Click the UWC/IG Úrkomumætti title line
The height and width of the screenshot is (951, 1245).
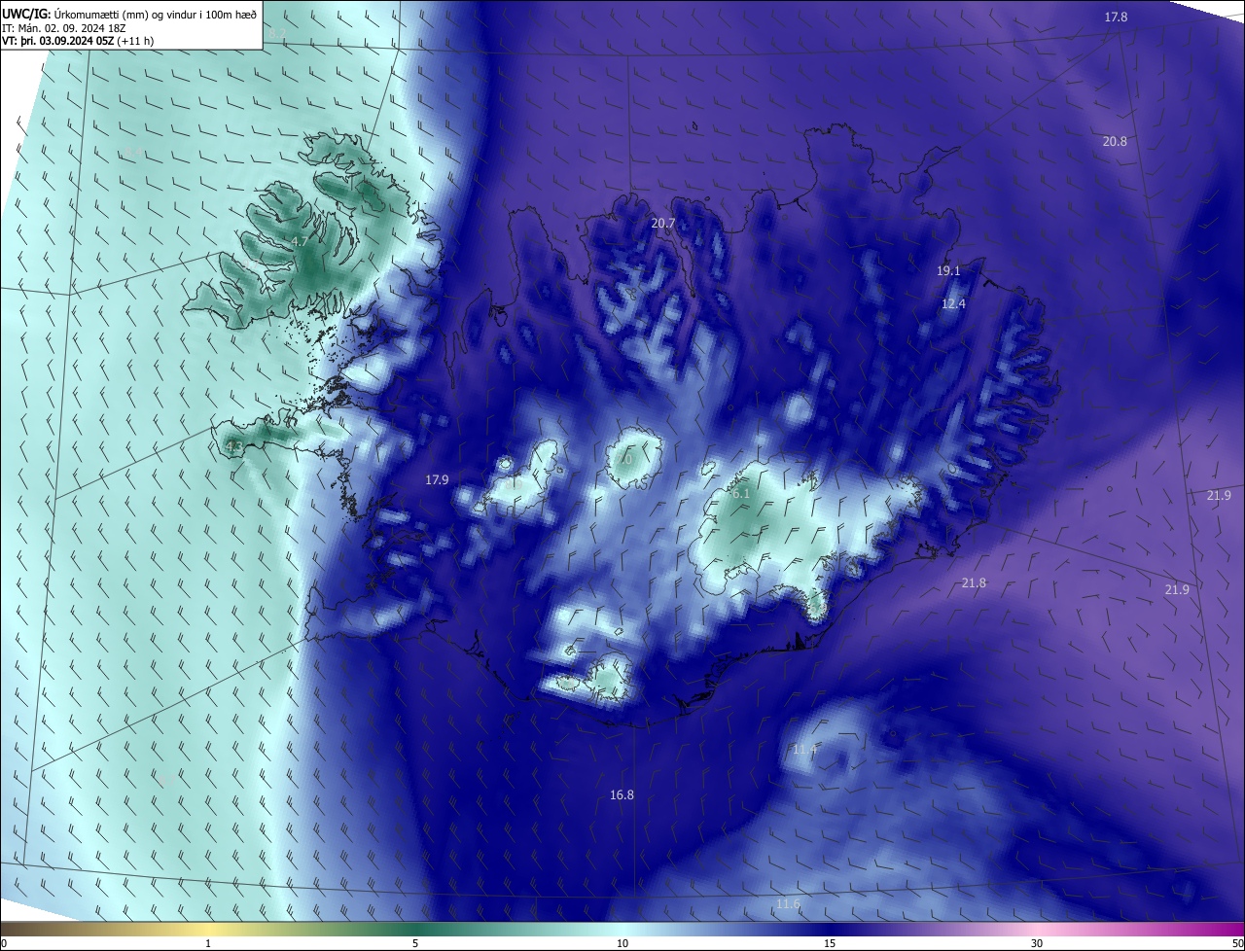(x=129, y=14)
